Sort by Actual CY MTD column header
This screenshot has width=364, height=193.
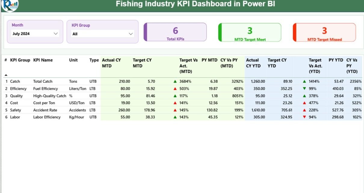[x=111, y=63]
